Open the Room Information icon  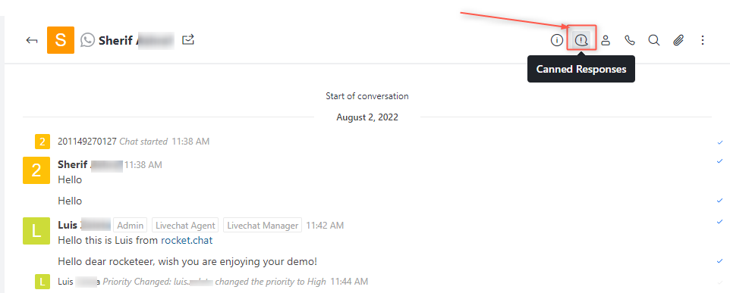point(557,40)
